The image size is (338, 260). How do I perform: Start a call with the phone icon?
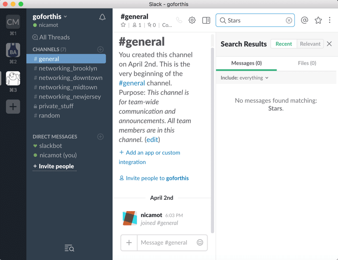coord(179,20)
